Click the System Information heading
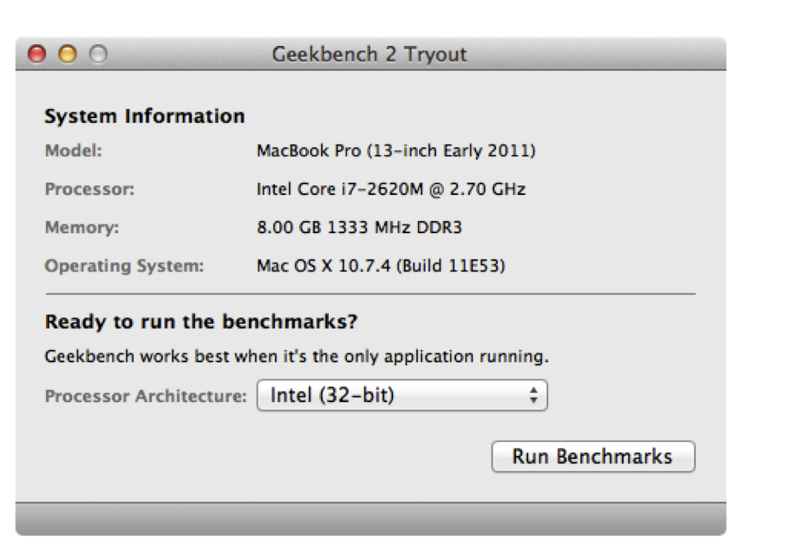The image size is (811, 553). (x=145, y=114)
